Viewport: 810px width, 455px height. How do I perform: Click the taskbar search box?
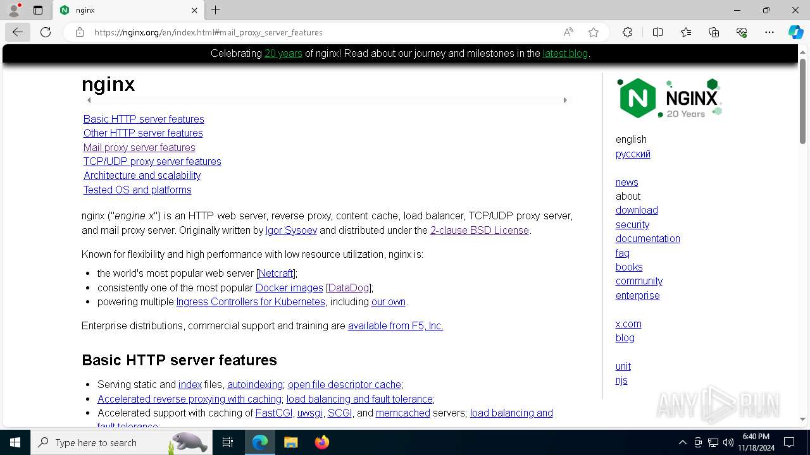click(120, 442)
